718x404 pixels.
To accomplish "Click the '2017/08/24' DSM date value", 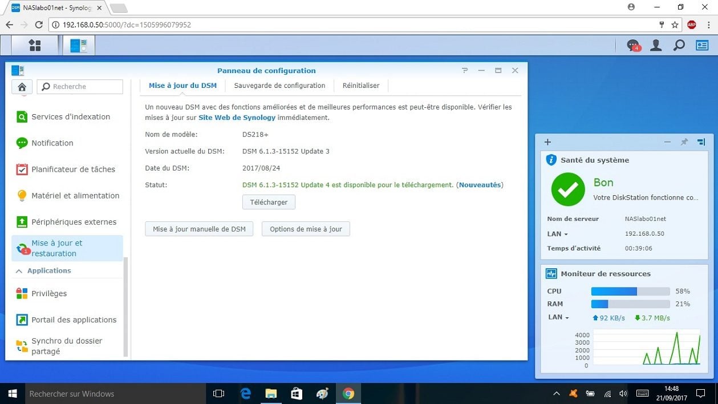I will coord(261,168).
